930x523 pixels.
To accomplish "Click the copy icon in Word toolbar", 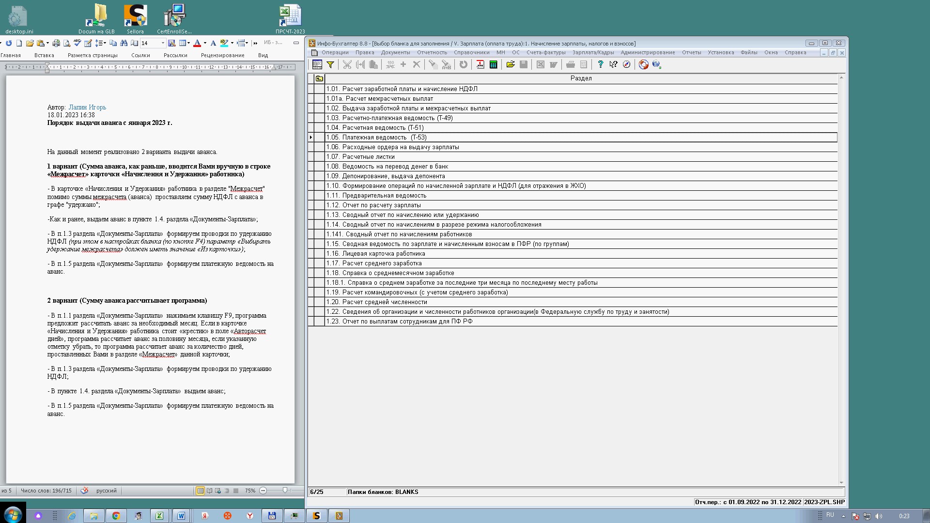I will (x=113, y=43).
